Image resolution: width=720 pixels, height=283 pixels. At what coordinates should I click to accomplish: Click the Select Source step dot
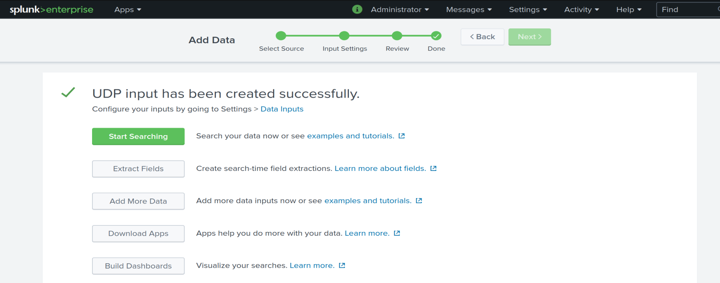click(x=281, y=36)
